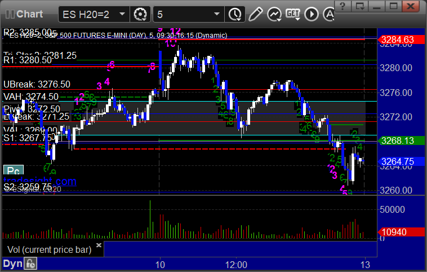Click the Vol (current price bar) label
The width and height of the screenshot is (427, 272).
click(x=49, y=249)
